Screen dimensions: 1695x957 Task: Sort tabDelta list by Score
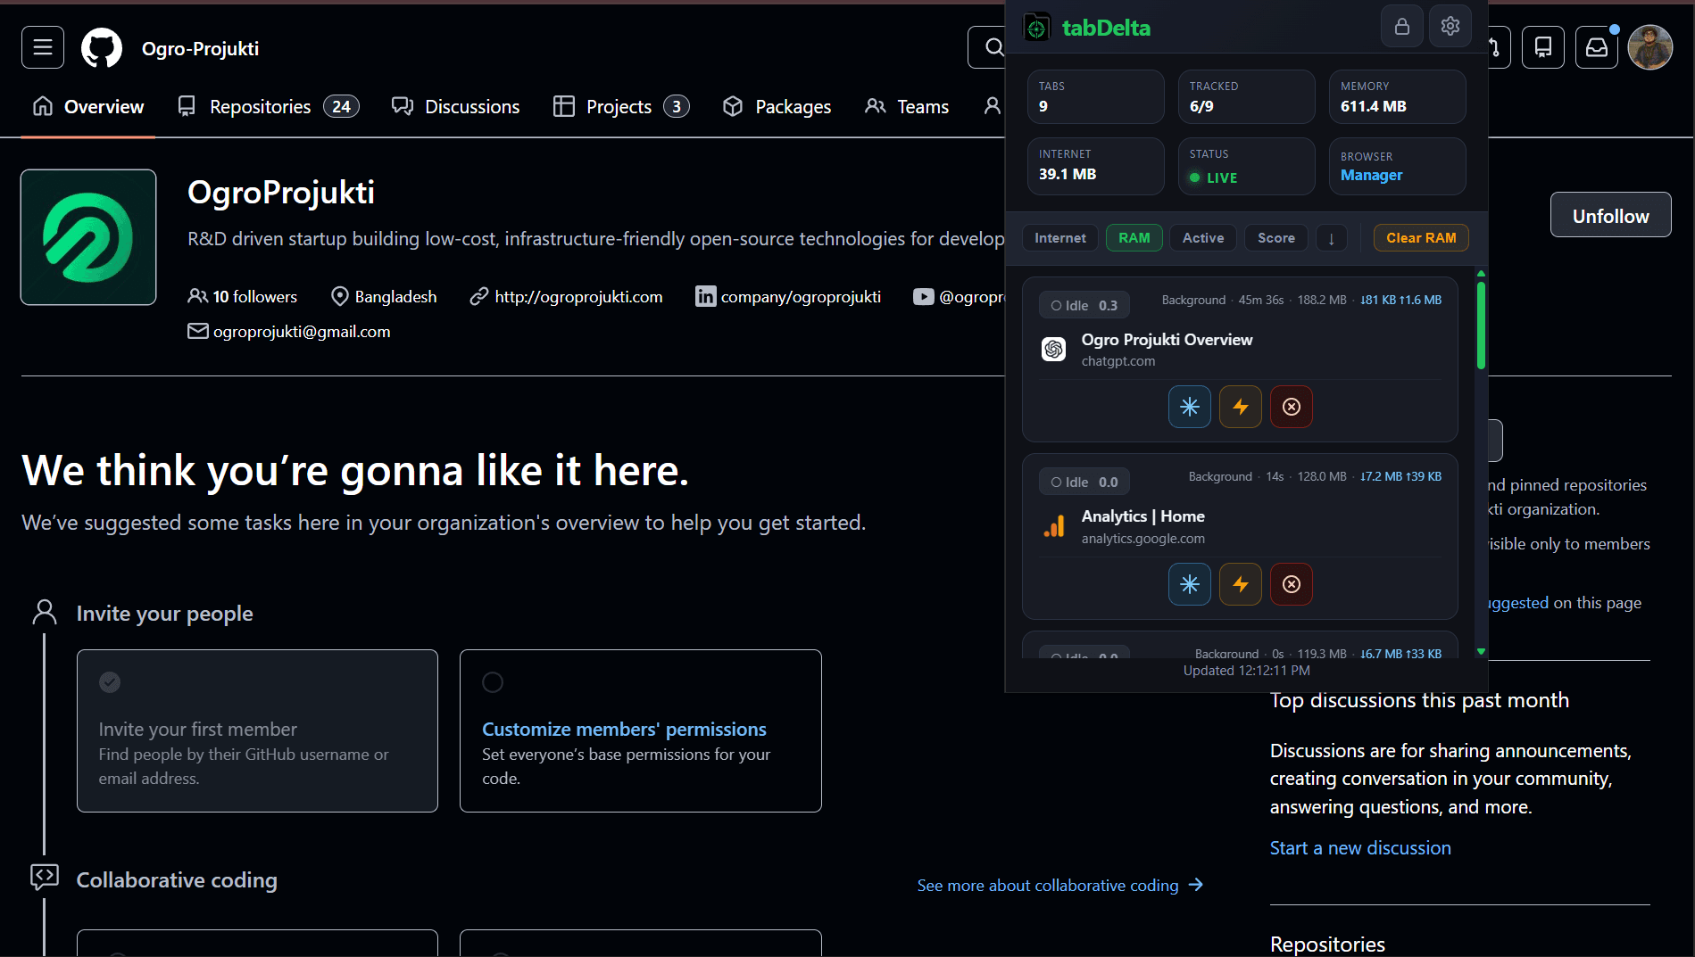tap(1275, 238)
